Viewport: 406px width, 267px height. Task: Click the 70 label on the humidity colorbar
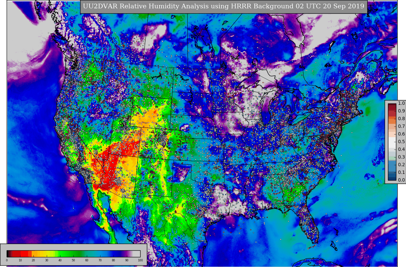[x=100, y=260]
